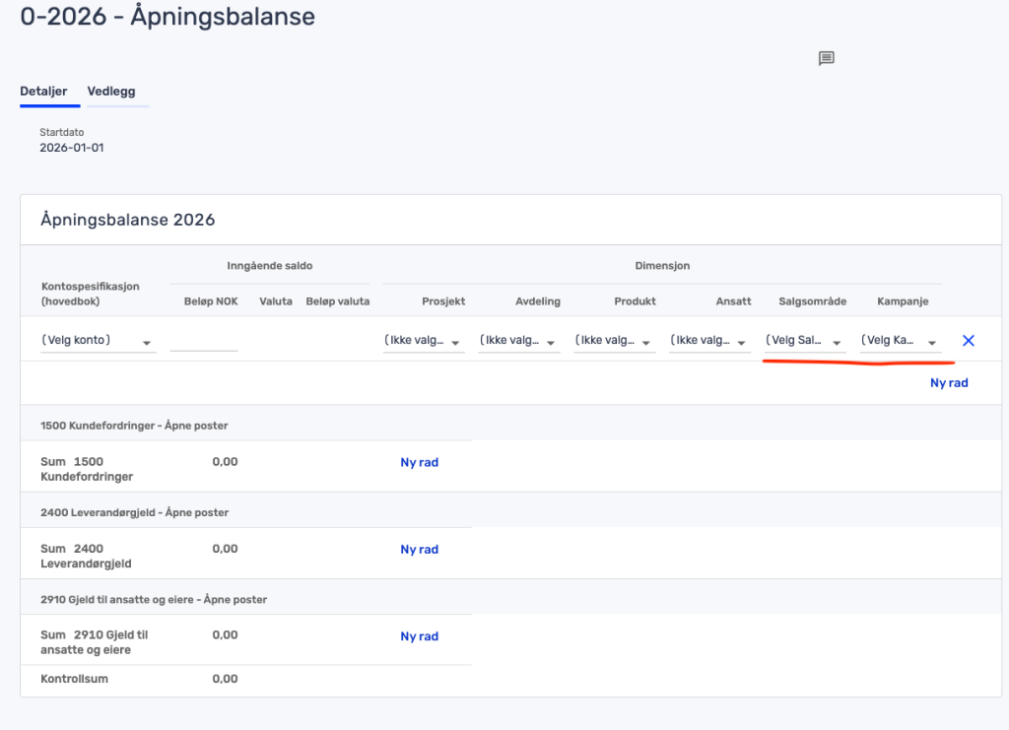Expand the Avdeling dimension dropdown
This screenshot has width=1009, height=730.
[519, 341]
